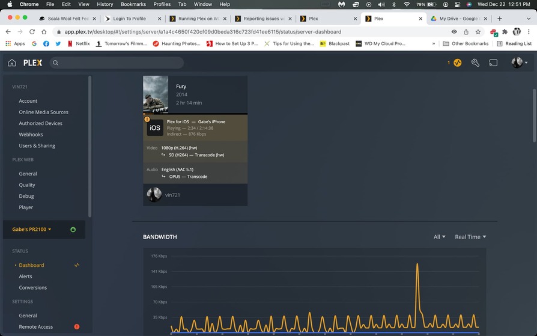Viewport: 537px width, 336px height.
Task: Open Online Media Sources settings
Action: coord(43,112)
